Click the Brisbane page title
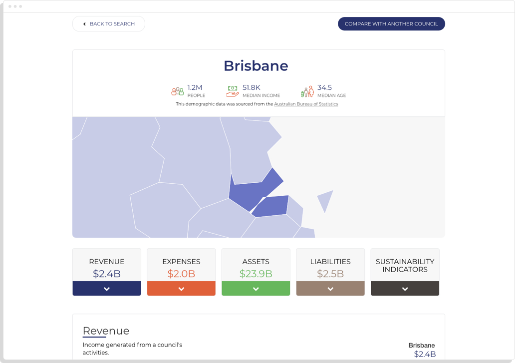515x363 pixels. [x=256, y=65]
